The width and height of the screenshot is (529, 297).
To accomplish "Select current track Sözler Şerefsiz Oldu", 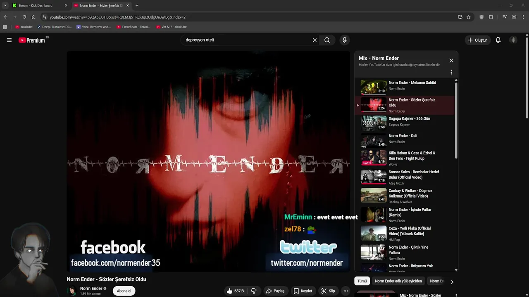I will (405, 105).
